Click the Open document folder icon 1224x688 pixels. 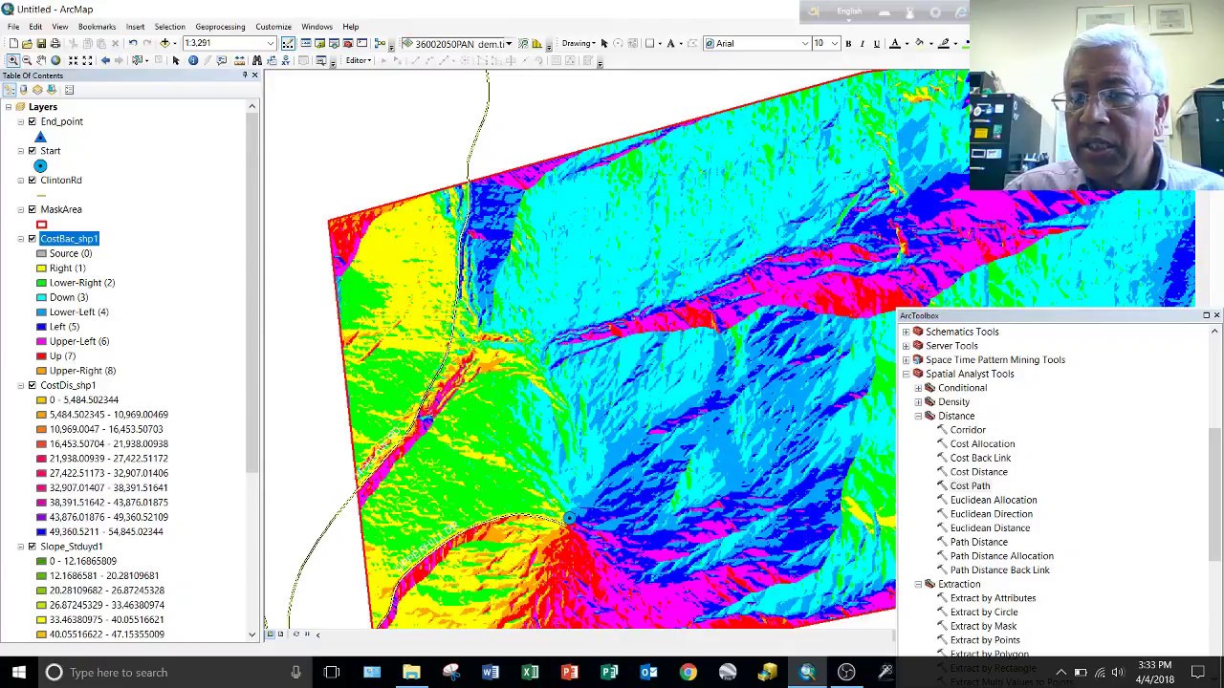pyautogui.click(x=27, y=44)
